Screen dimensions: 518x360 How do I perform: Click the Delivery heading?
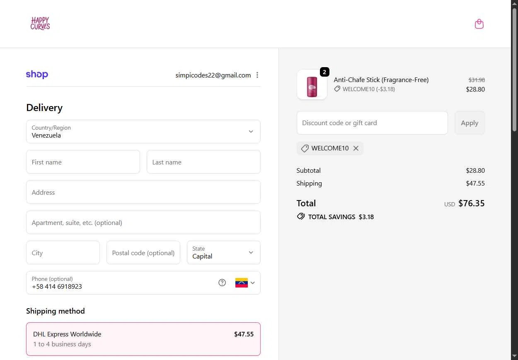tap(44, 108)
